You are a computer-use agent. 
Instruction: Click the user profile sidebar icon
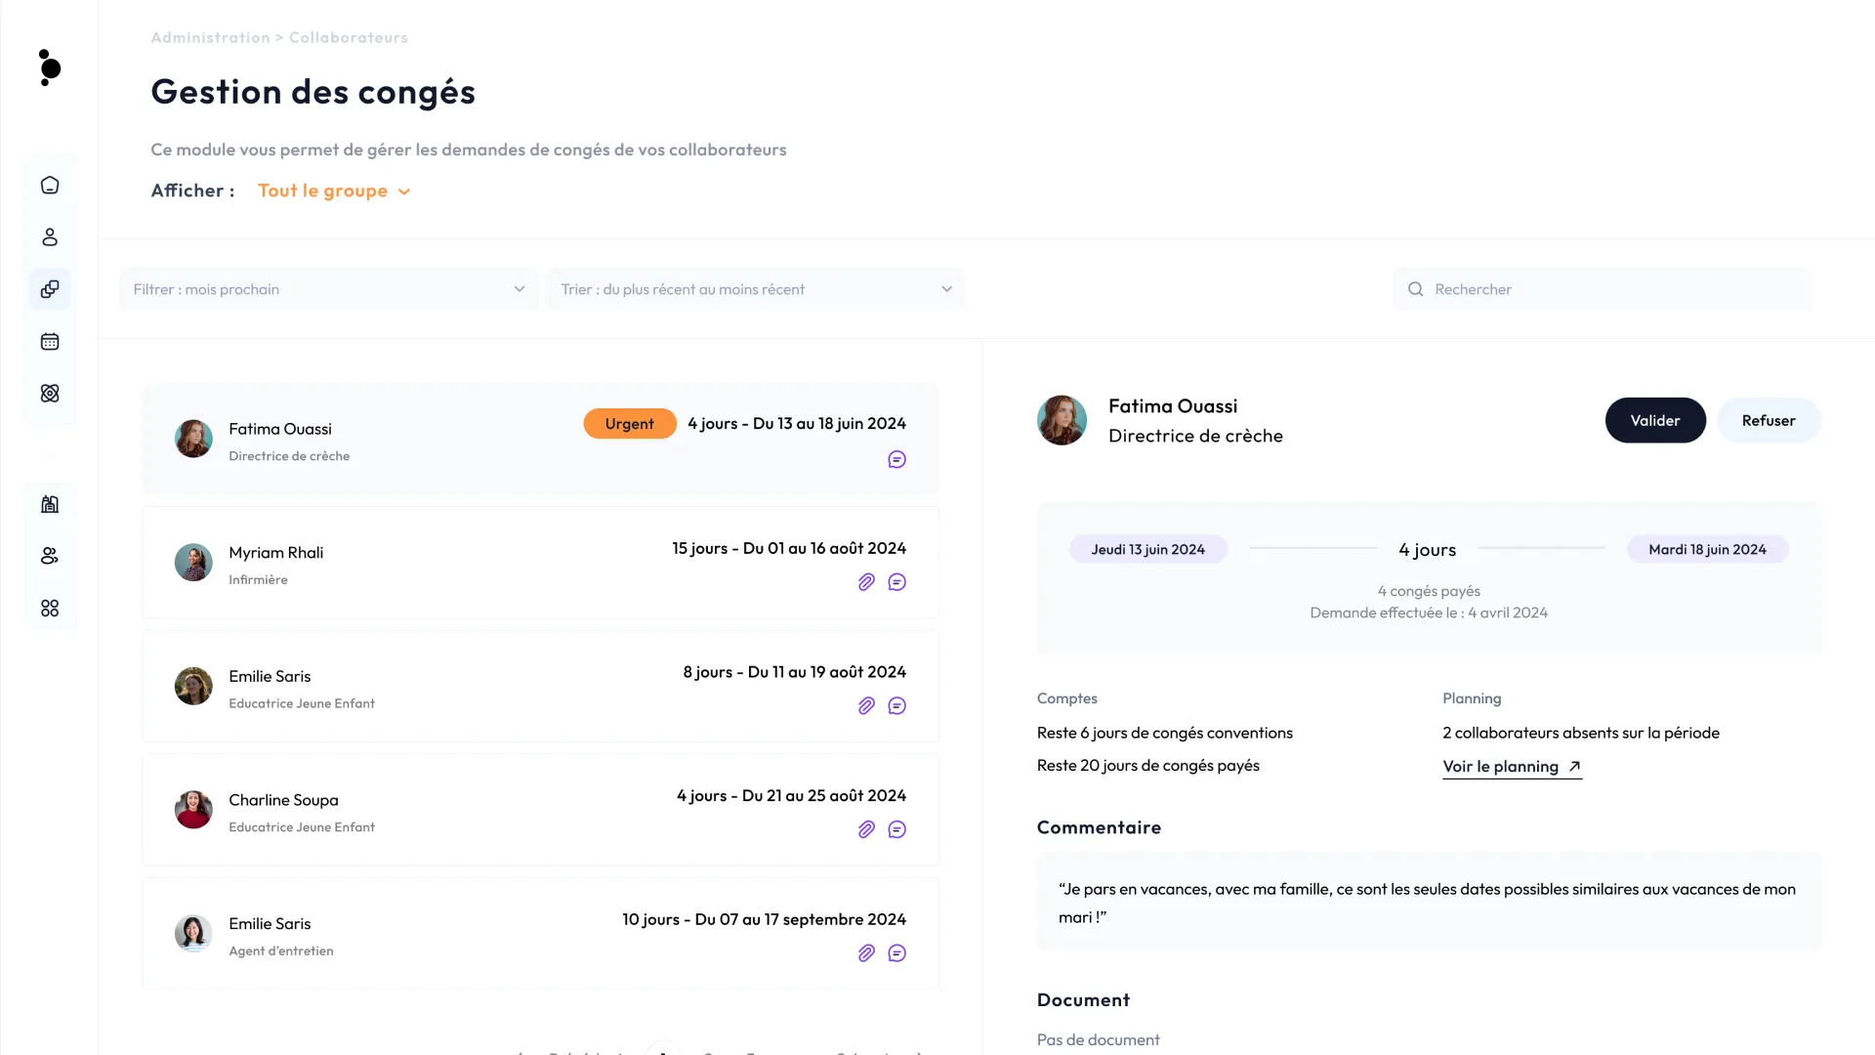point(50,237)
